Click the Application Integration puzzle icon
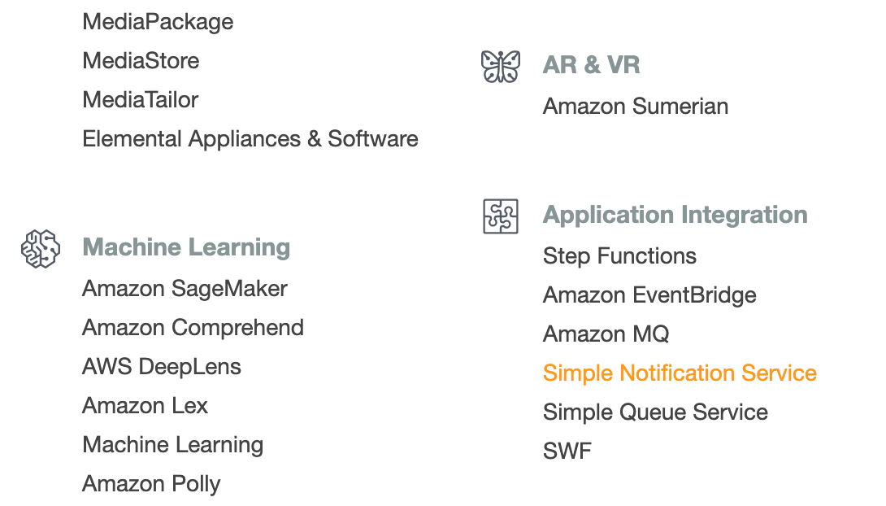This screenshot has height=506, width=886. click(501, 216)
